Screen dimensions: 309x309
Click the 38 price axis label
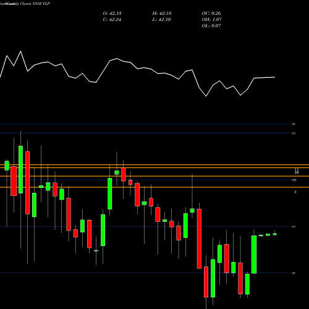[x=294, y=273]
